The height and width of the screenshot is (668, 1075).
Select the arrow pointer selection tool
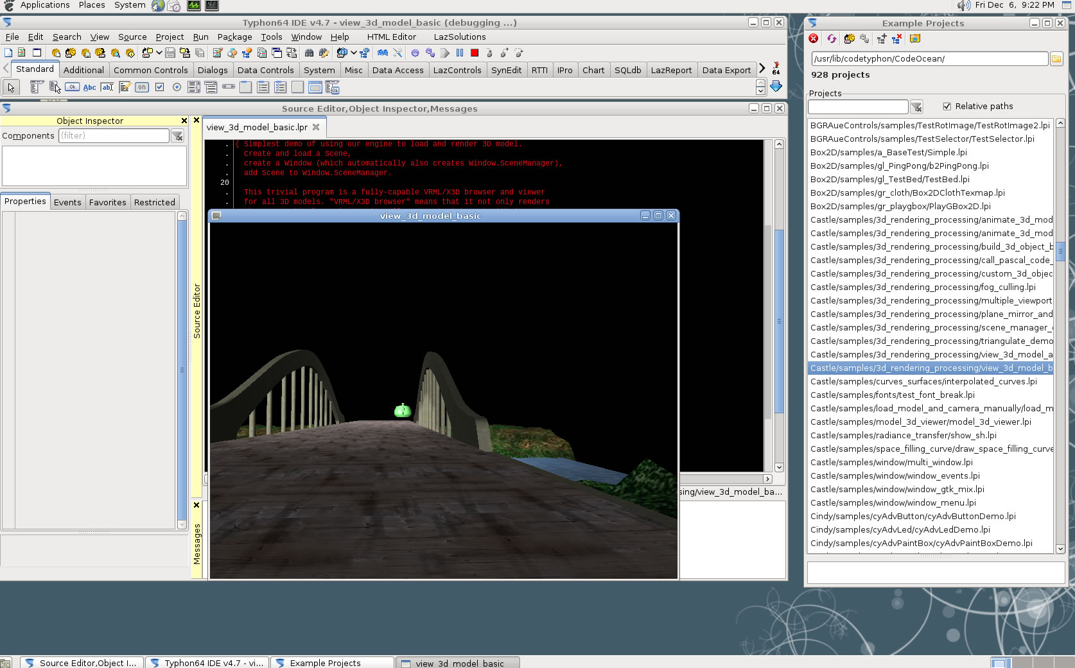coord(11,87)
